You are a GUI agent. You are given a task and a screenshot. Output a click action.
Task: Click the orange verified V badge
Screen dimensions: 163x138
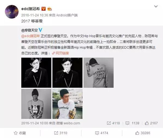43,9
